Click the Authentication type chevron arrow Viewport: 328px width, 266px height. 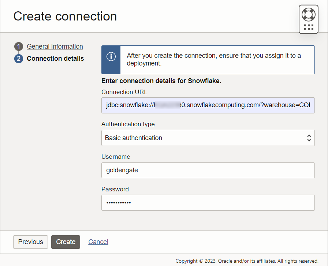(x=309, y=138)
